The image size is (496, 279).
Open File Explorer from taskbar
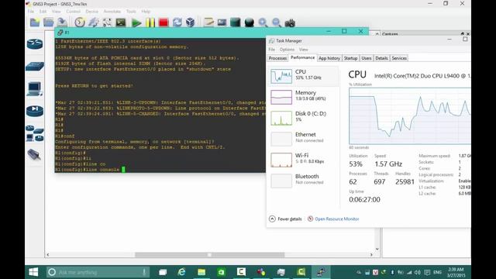click(x=201, y=272)
